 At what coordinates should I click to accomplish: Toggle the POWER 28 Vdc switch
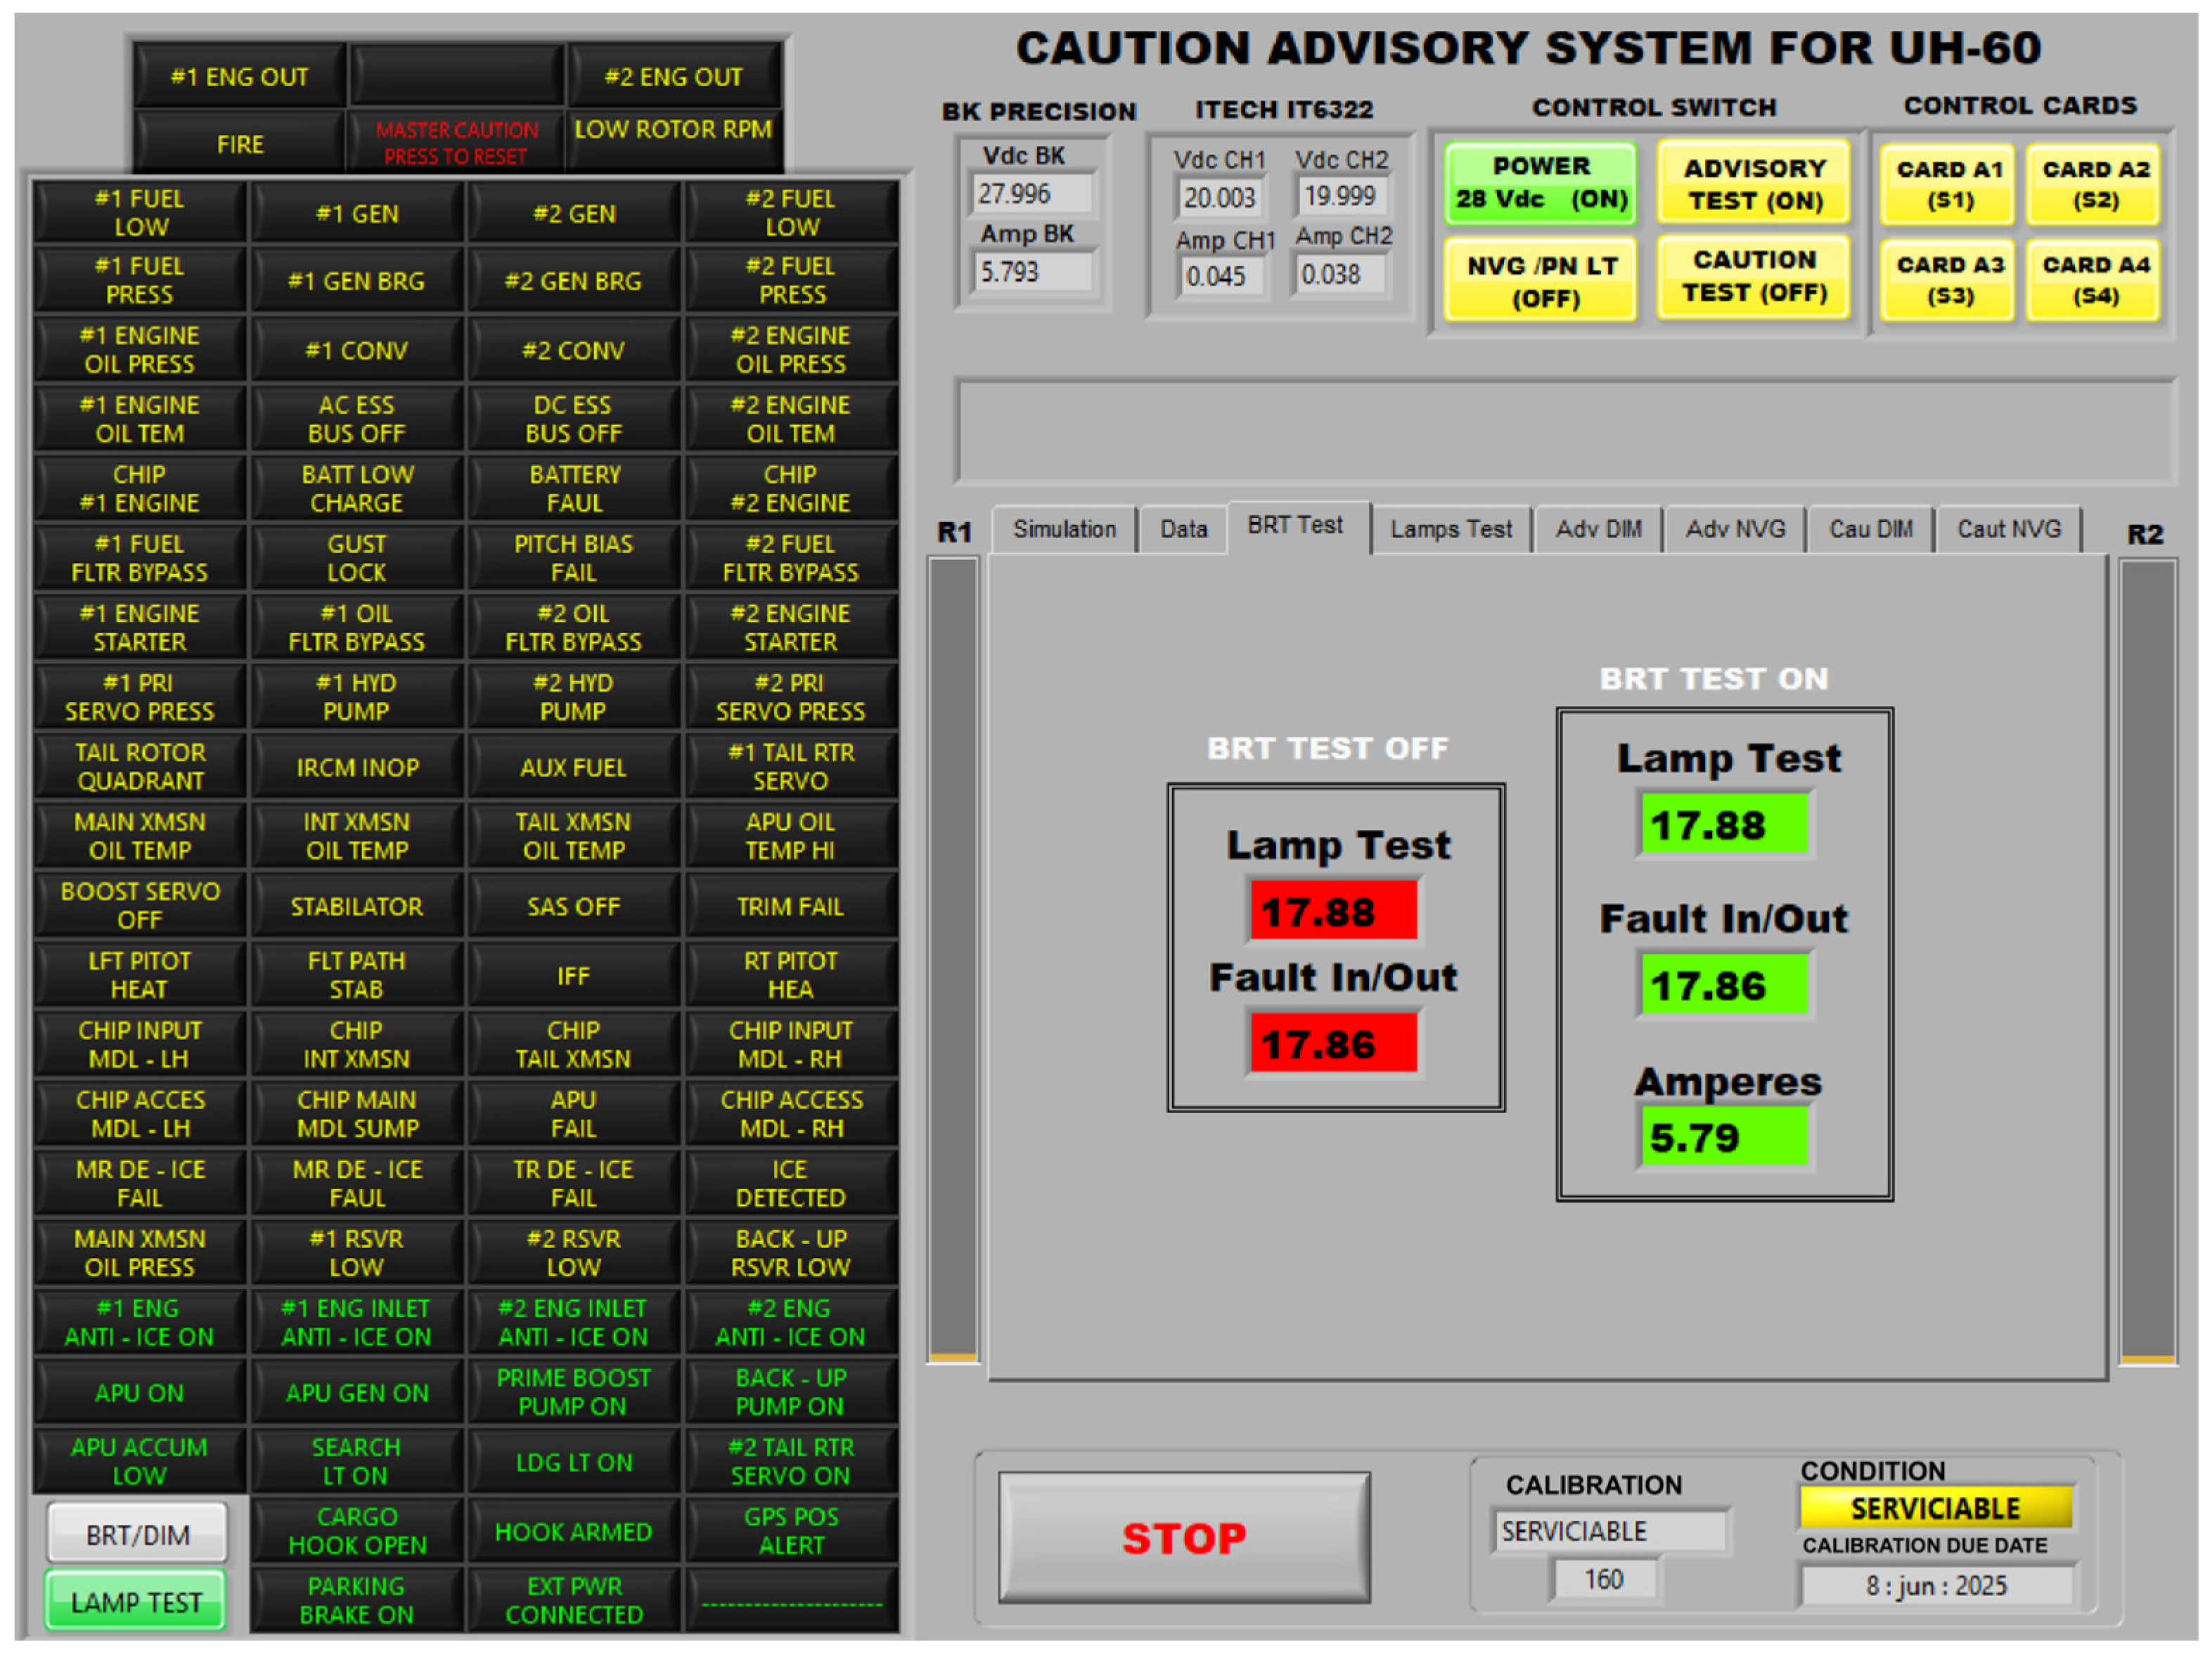(1541, 183)
